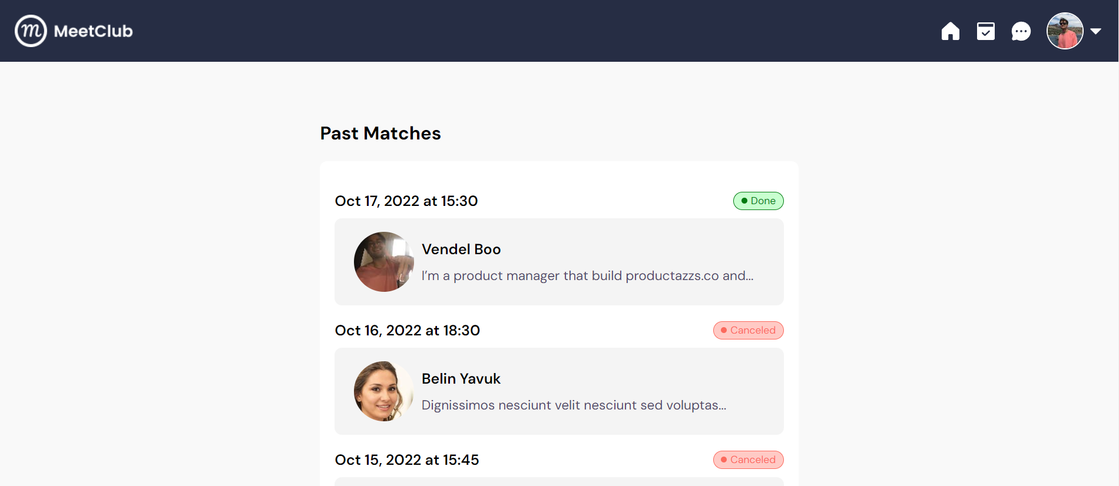Click the green Done status badge
This screenshot has height=486, width=1119.
tap(758, 201)
